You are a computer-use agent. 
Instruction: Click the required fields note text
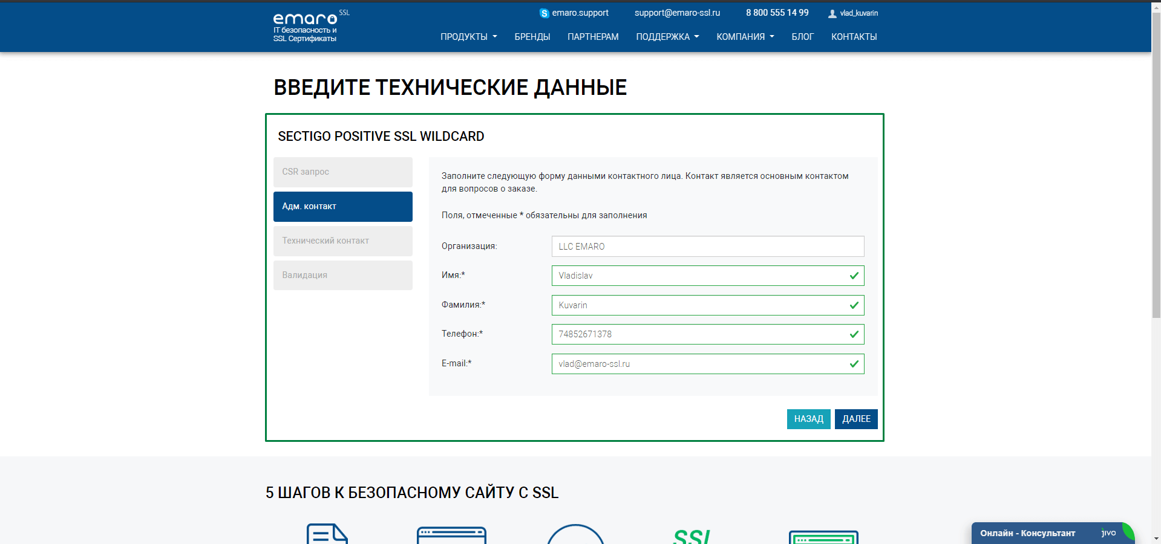tap(545, 215)
